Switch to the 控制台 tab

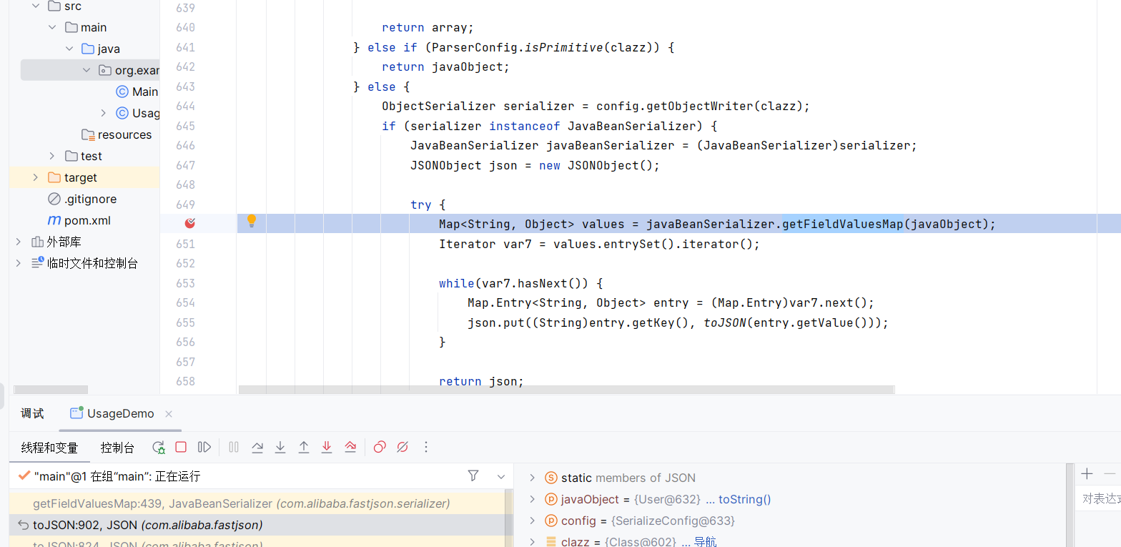117,448
